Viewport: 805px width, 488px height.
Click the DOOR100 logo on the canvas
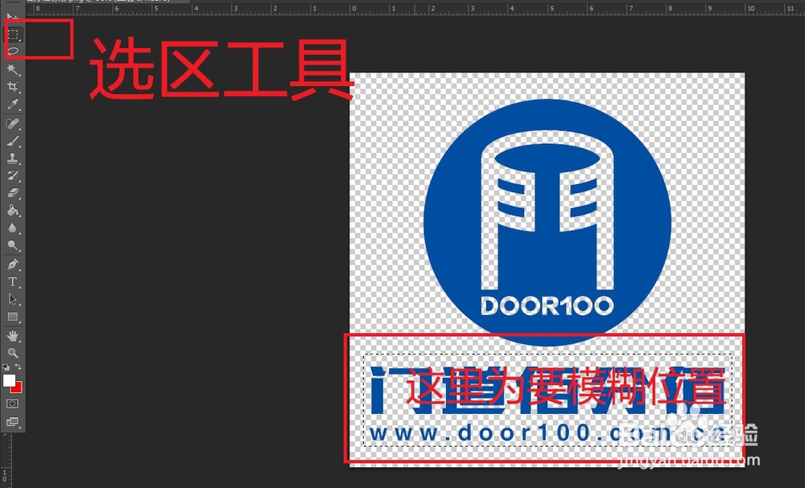pyautogui.click(x=547, y=223)
